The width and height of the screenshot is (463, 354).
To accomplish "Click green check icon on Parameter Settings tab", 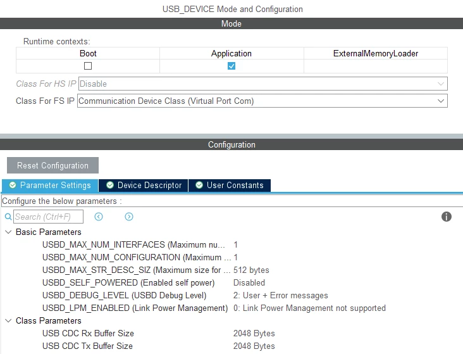I will 13,185.
